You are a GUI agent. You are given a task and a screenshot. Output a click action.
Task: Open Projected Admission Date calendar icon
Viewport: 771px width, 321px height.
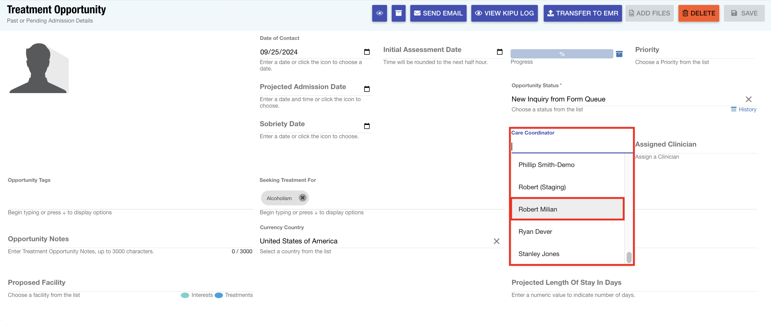pos(367,89)
